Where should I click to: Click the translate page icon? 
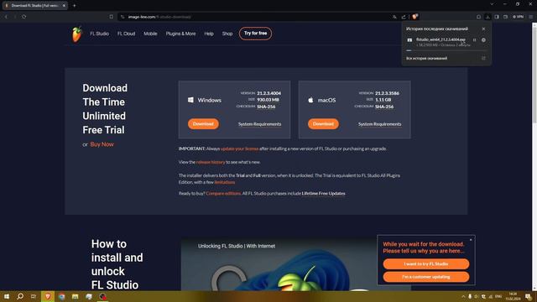point(394,17)
